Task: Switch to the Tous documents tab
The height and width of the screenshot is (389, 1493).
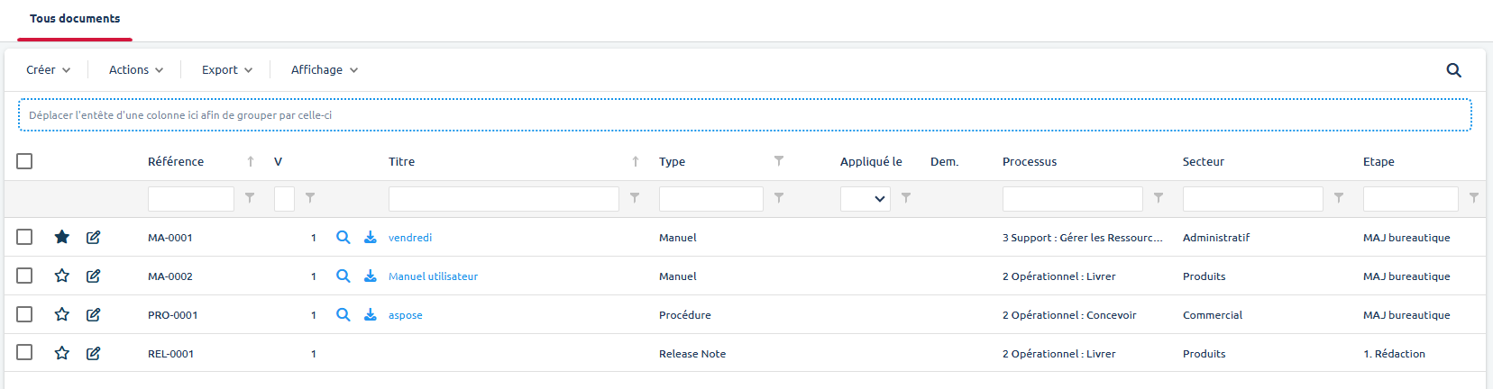Action: point(75,19)
